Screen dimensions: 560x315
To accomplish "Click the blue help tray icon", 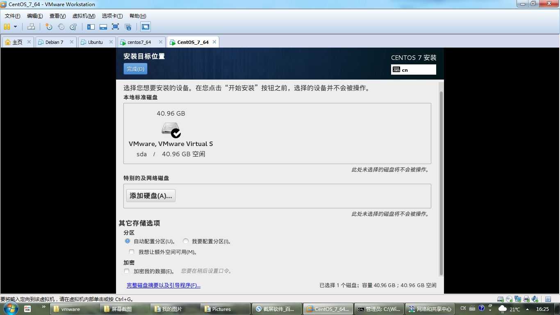I will click(481, 308).
